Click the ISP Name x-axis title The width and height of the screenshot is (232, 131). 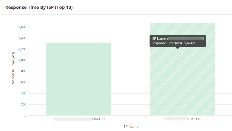[x=130, y=126]
